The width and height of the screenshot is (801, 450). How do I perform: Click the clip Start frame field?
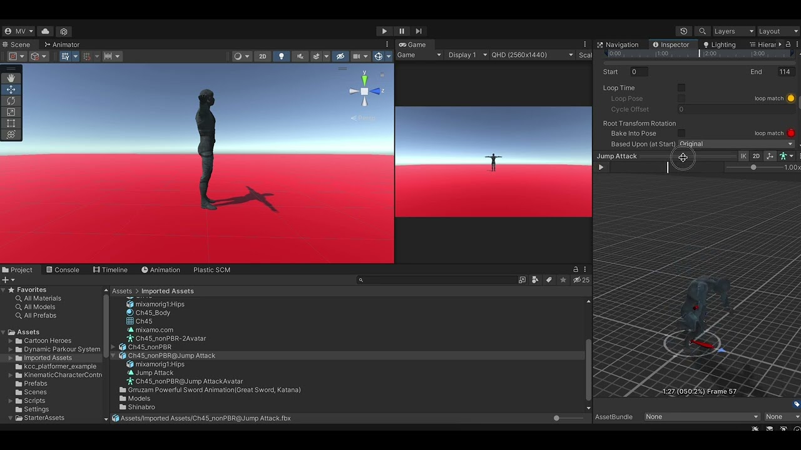638,72
